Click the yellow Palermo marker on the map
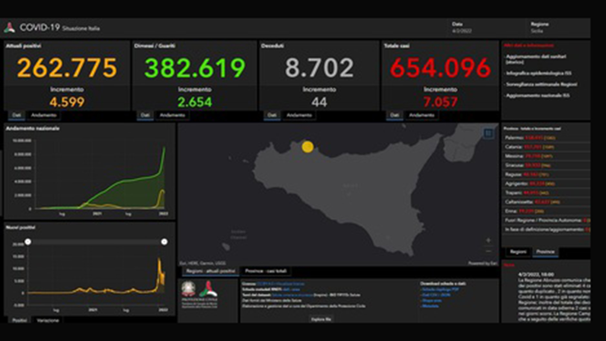 (x=308, y=147)
